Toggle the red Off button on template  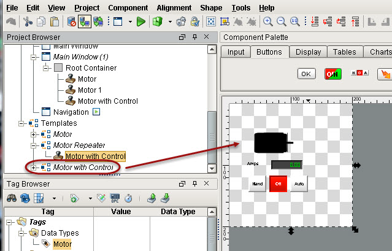[278, 183]
